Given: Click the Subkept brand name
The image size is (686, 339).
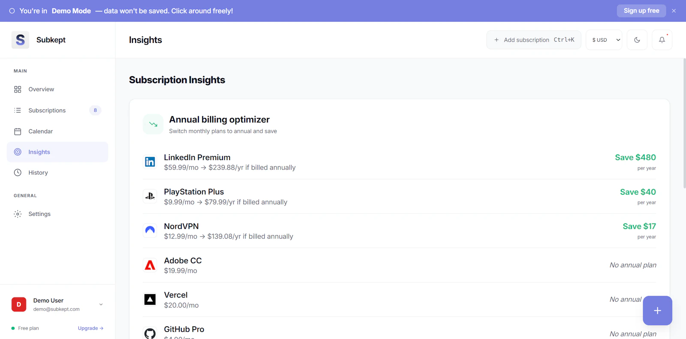Looking at the screenshot, I should coord(51,40).
